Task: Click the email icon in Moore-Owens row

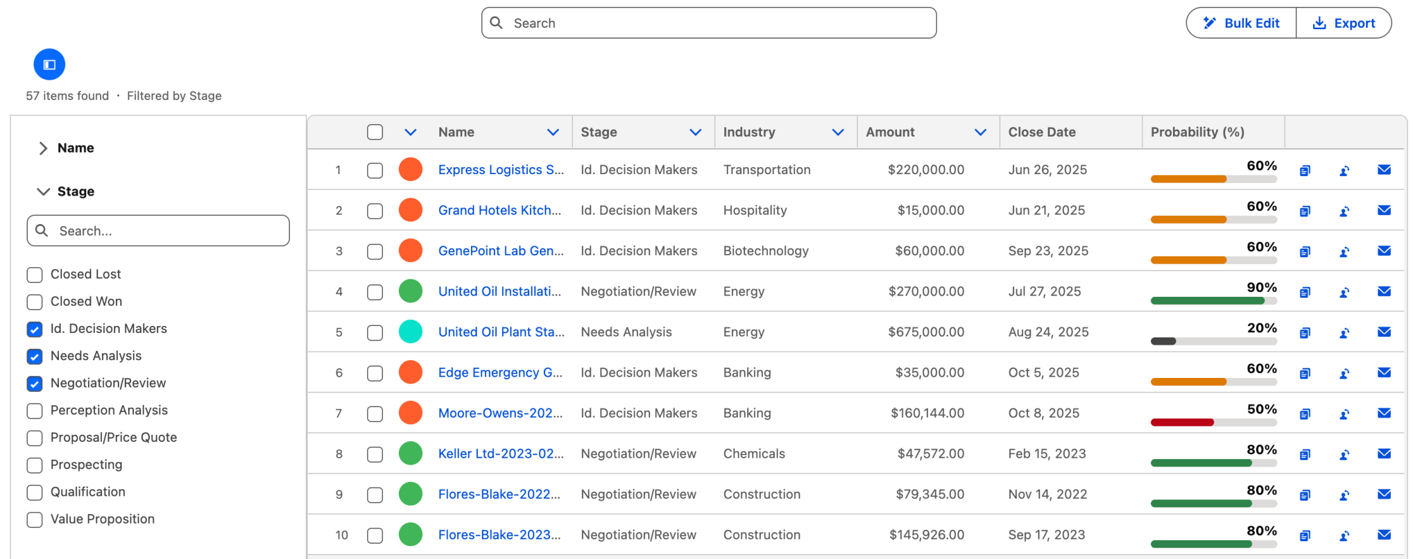Action: point(1385,413)
